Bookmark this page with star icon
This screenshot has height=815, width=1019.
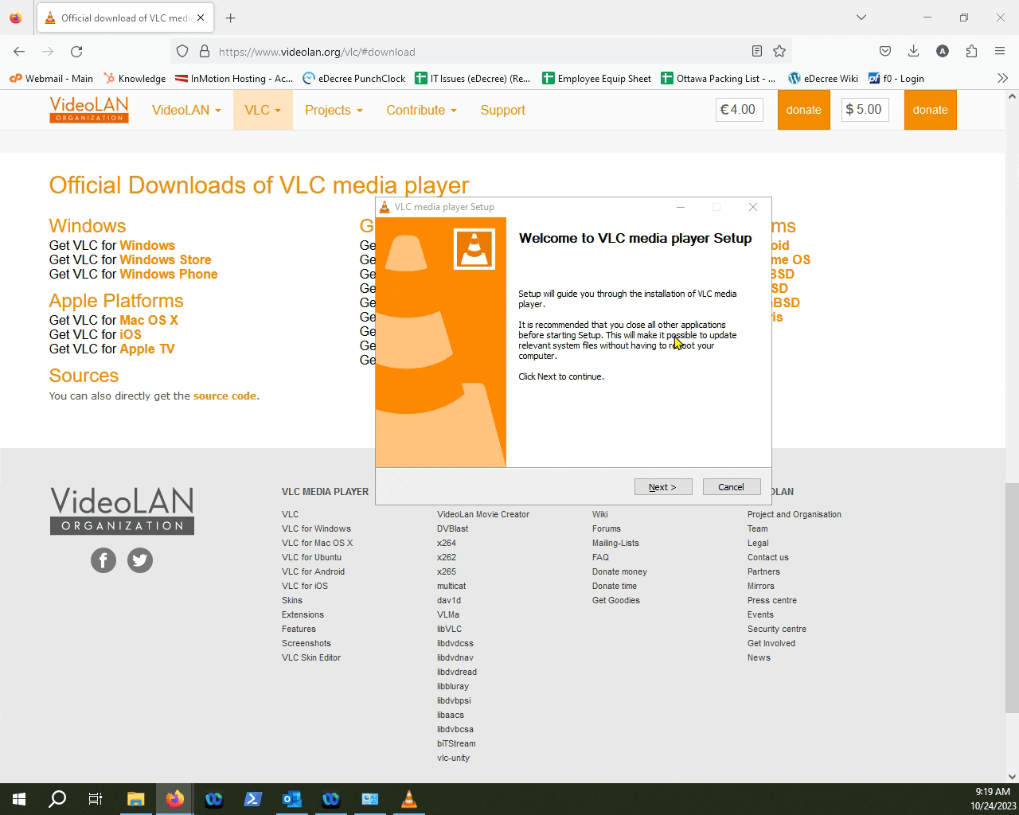pos(779,52)
